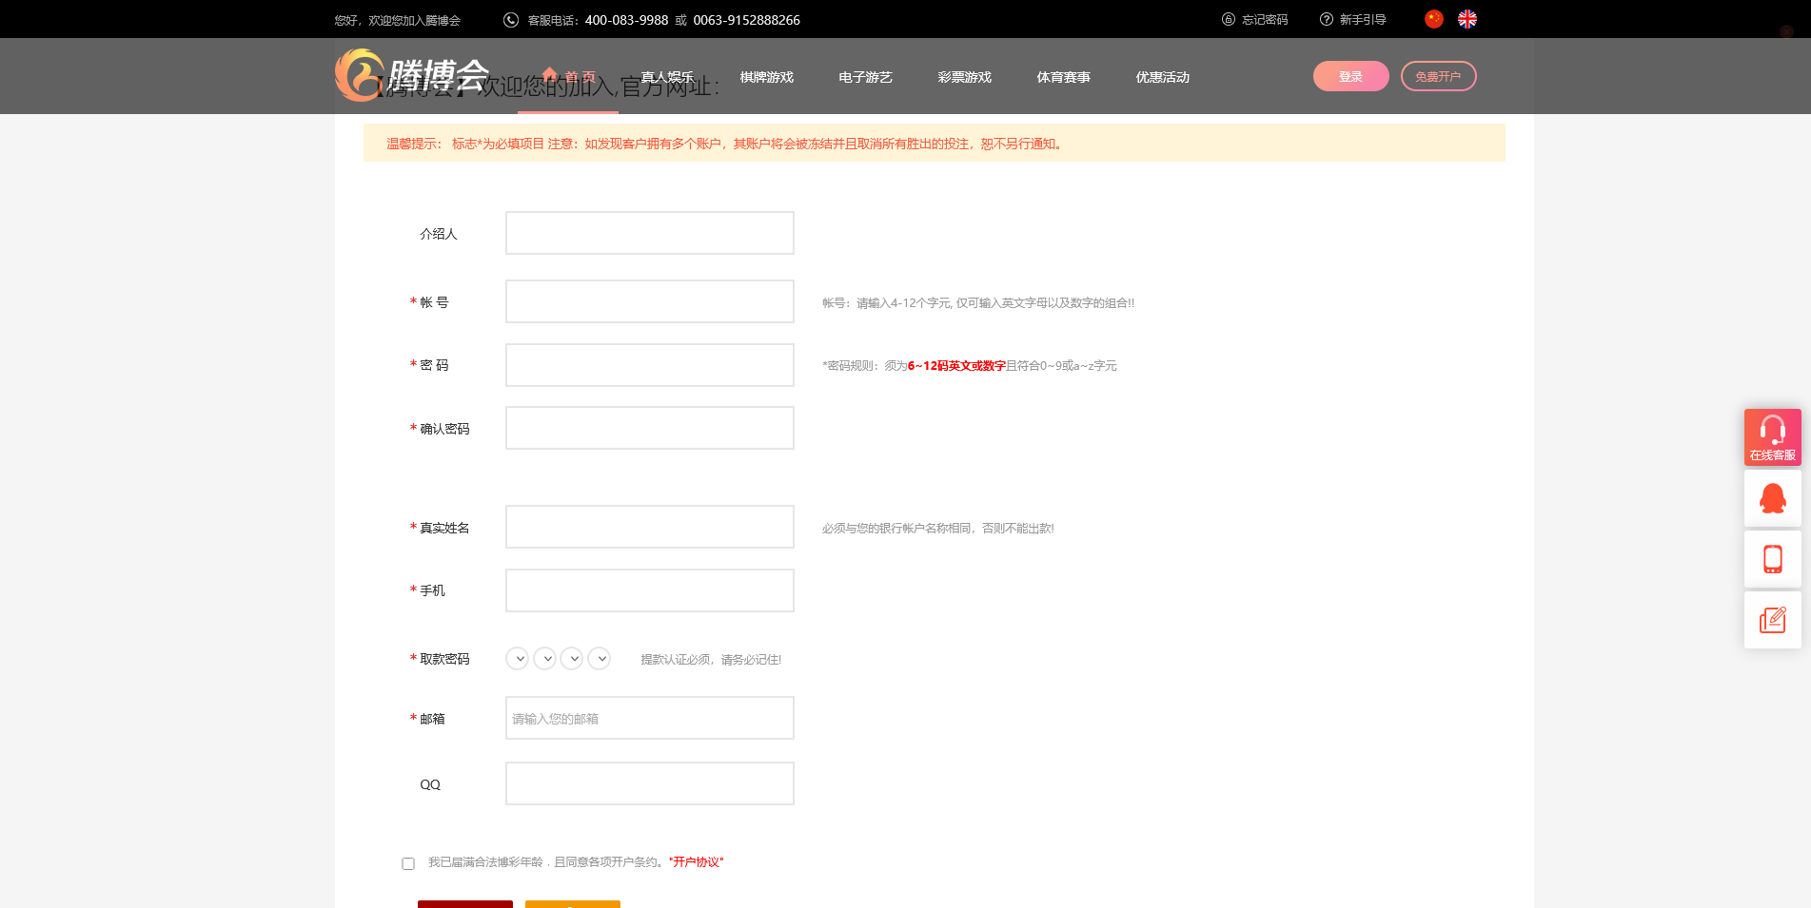Focus the 密码 input field
The height and width of the screenshot is (908, 1811).
click(650, 365)
